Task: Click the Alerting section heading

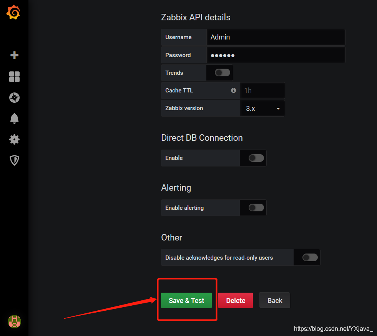Action: pyautogui.click(x=176, y=188)
